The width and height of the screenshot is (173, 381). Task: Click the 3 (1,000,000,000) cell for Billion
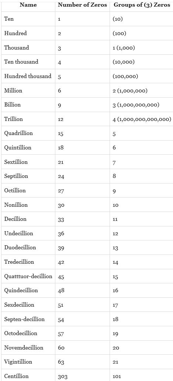pos(136,105)
